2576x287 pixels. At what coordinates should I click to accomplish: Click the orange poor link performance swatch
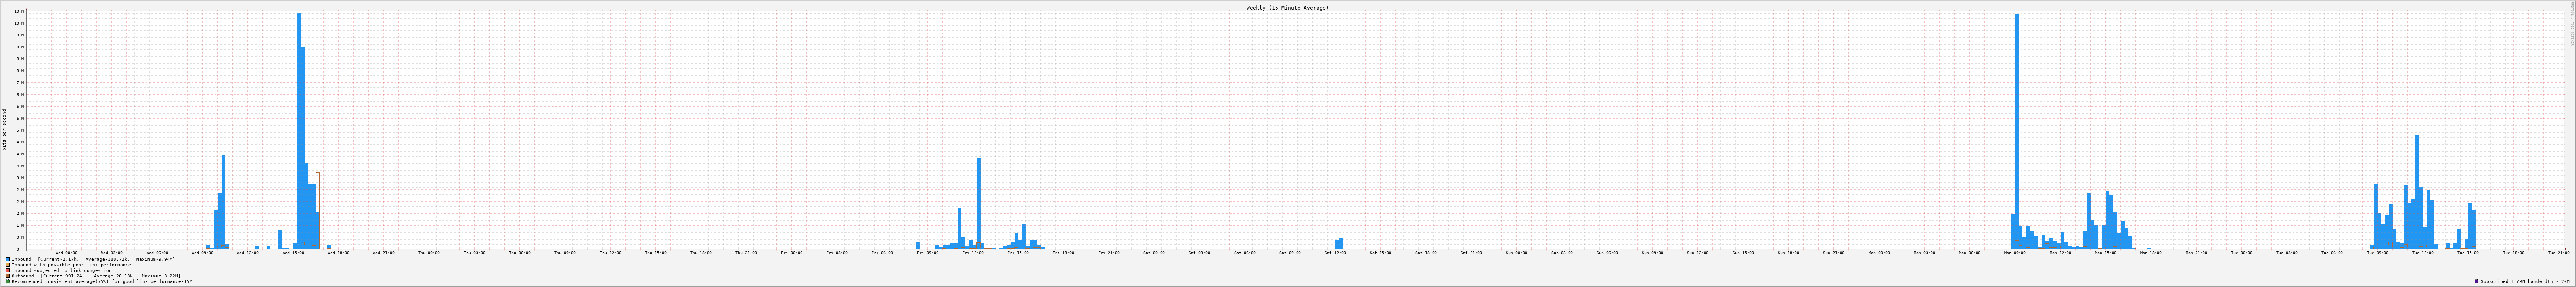click(8, 265)
